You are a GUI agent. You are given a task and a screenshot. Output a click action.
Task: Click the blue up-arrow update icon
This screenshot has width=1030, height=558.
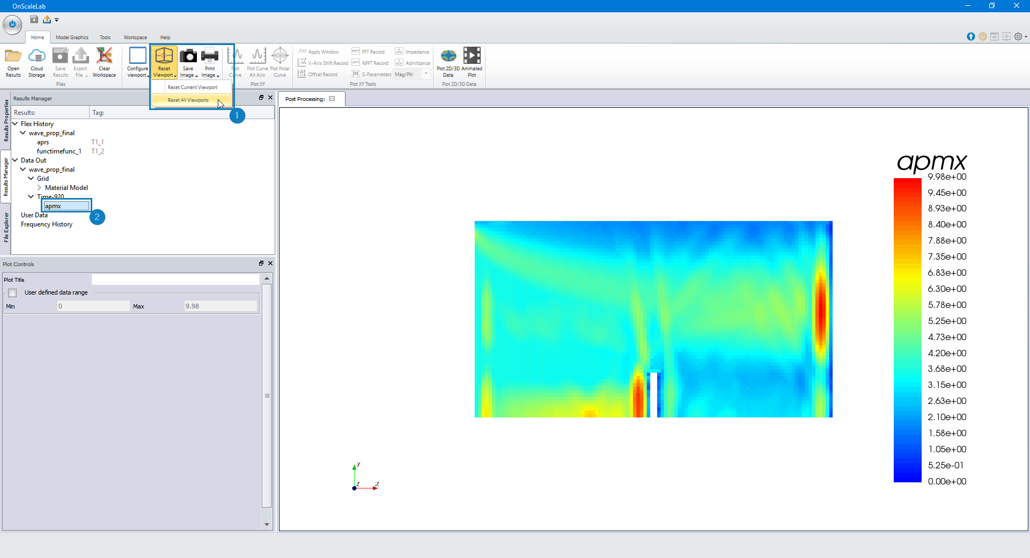pyautogui.click(x=970, y=36)
